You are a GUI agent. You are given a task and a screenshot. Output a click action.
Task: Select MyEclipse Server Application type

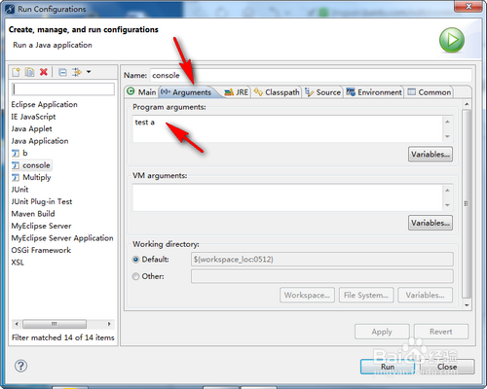[x=62, y=238]
